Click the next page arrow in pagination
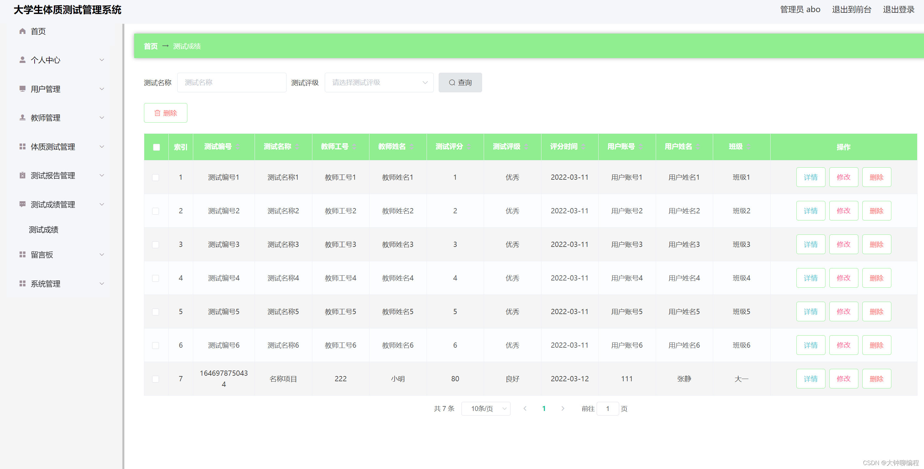 click(x=562, y=408)
